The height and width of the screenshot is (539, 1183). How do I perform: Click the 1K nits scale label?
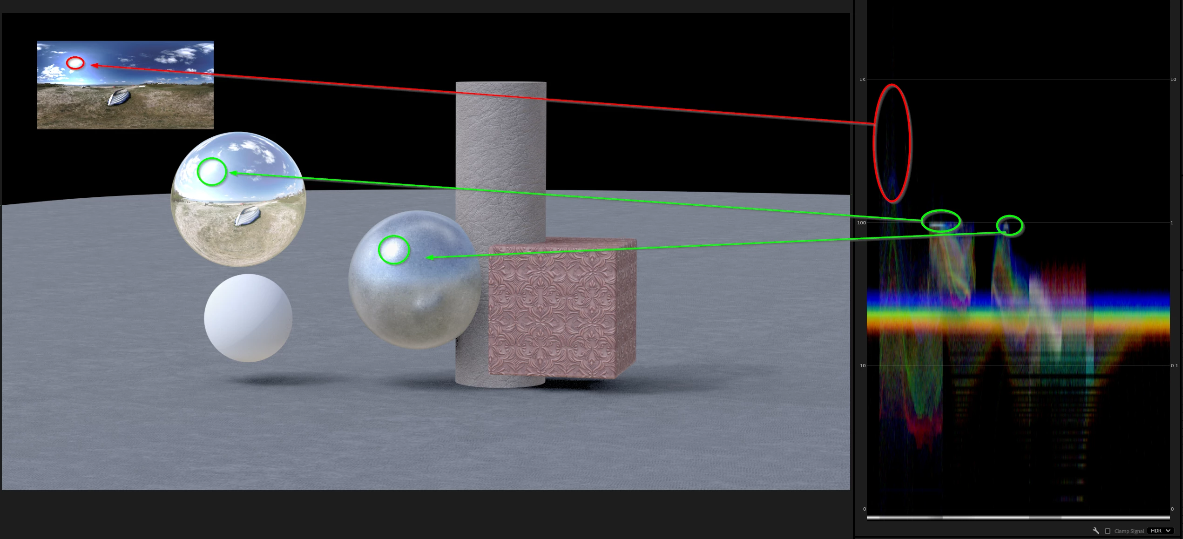point(862,80)
